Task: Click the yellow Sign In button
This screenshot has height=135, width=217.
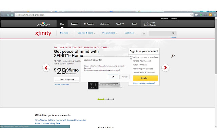Action: point(145,78)
